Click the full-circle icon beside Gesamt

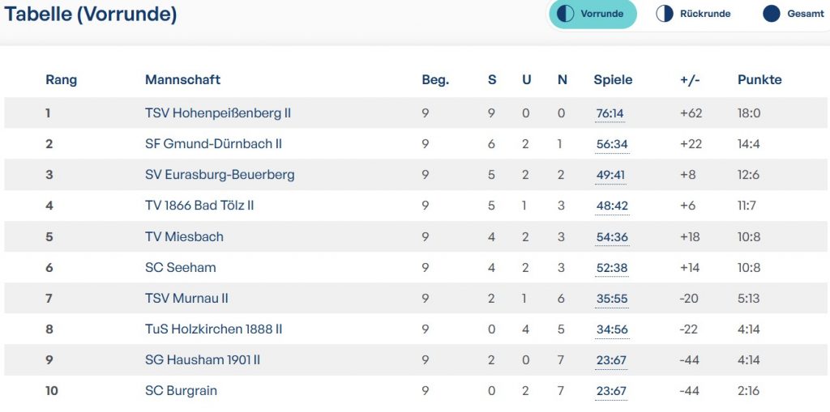pos(772,14)
